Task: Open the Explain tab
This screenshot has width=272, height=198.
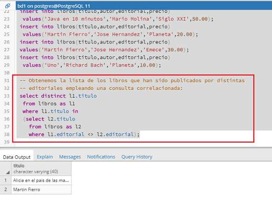Action: click(x=45, y=157)
